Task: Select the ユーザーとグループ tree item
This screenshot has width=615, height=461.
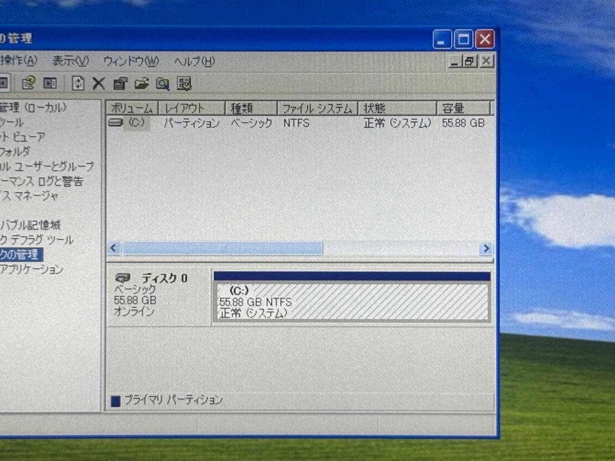Action: click(x=47, y=166)
